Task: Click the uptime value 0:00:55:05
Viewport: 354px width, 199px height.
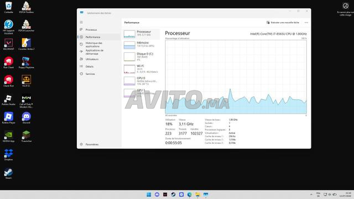Action: 173,143
